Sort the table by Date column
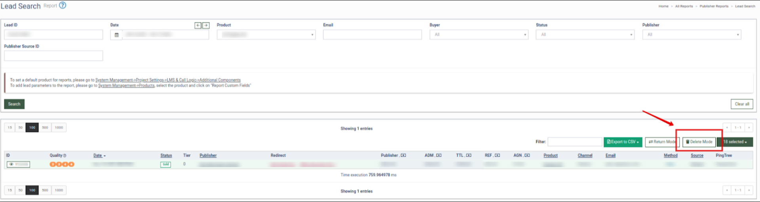The width and height of the screenshot is (760, 202). click(x=98, y=155)
